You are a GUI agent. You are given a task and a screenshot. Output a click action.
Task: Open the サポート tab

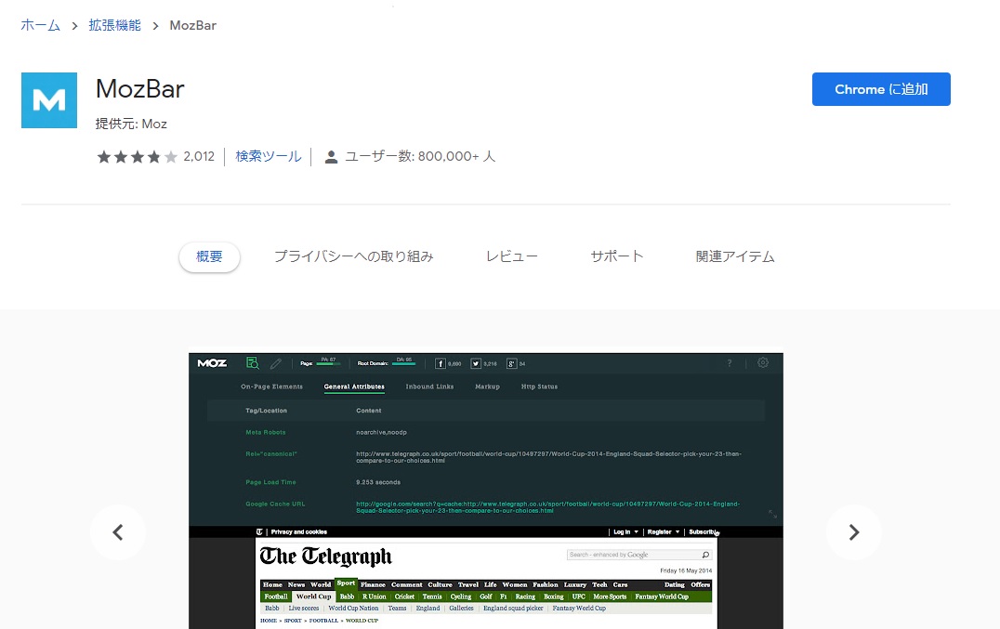pyautogui.click(x=617, y=256)
